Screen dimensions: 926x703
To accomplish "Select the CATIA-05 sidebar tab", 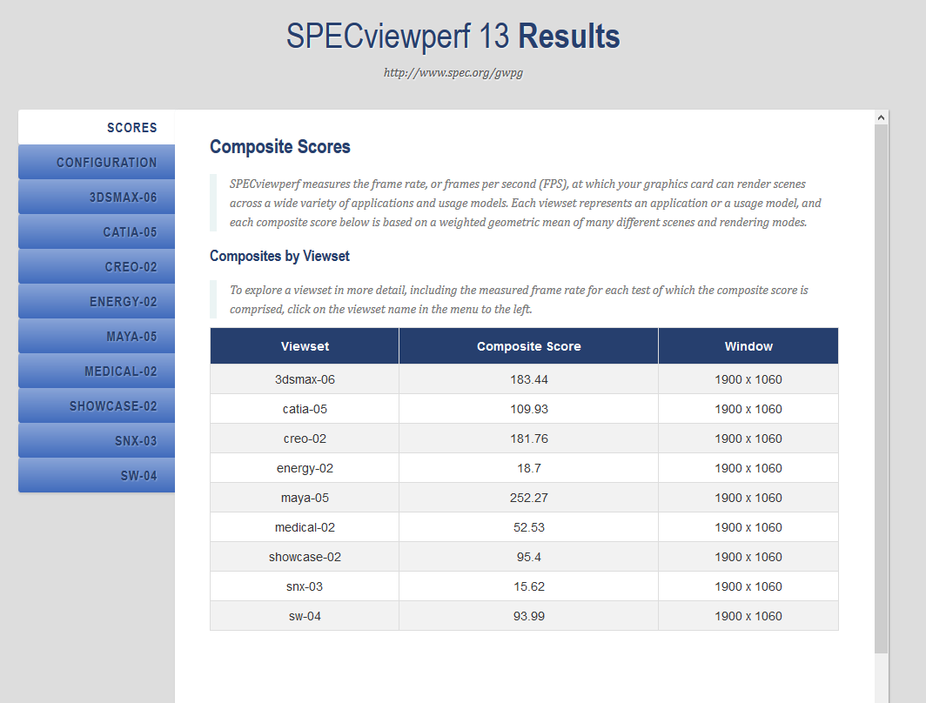I will pos(130,232).
